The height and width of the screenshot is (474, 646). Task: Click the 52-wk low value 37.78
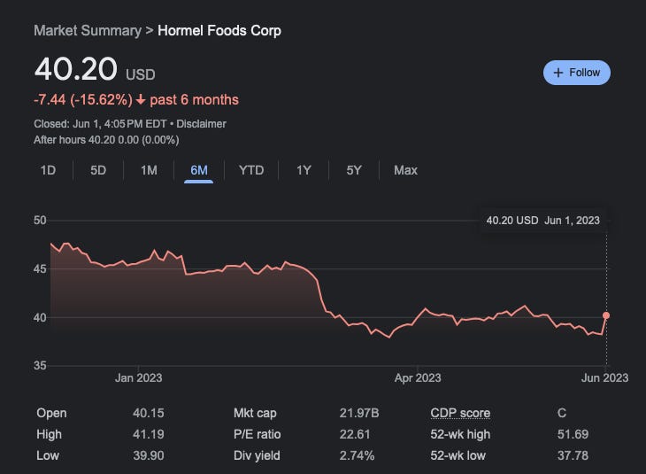pos(573,456)
